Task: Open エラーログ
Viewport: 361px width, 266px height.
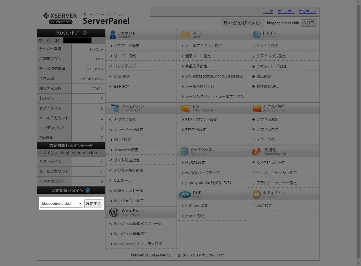Action: click(265, 140)
